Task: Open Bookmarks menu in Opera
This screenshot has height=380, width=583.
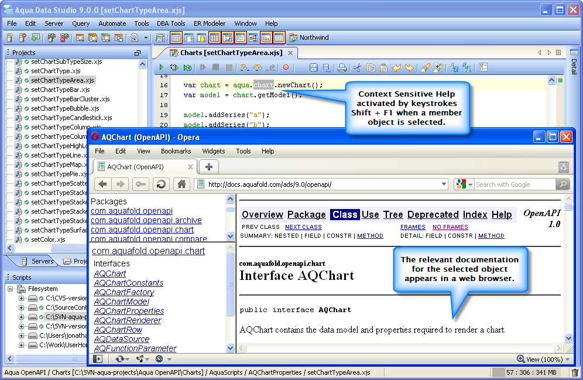Action: (x=176, y=151)
